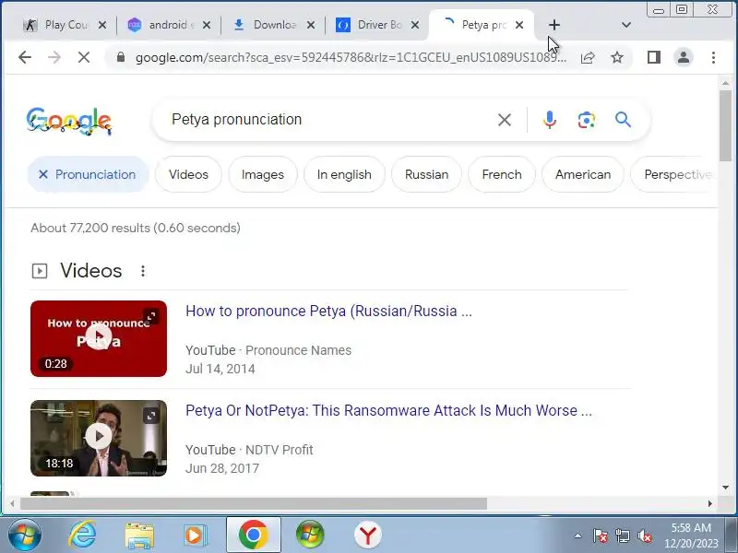
Task: Click the address bar URL
Action: coord(351,57)
